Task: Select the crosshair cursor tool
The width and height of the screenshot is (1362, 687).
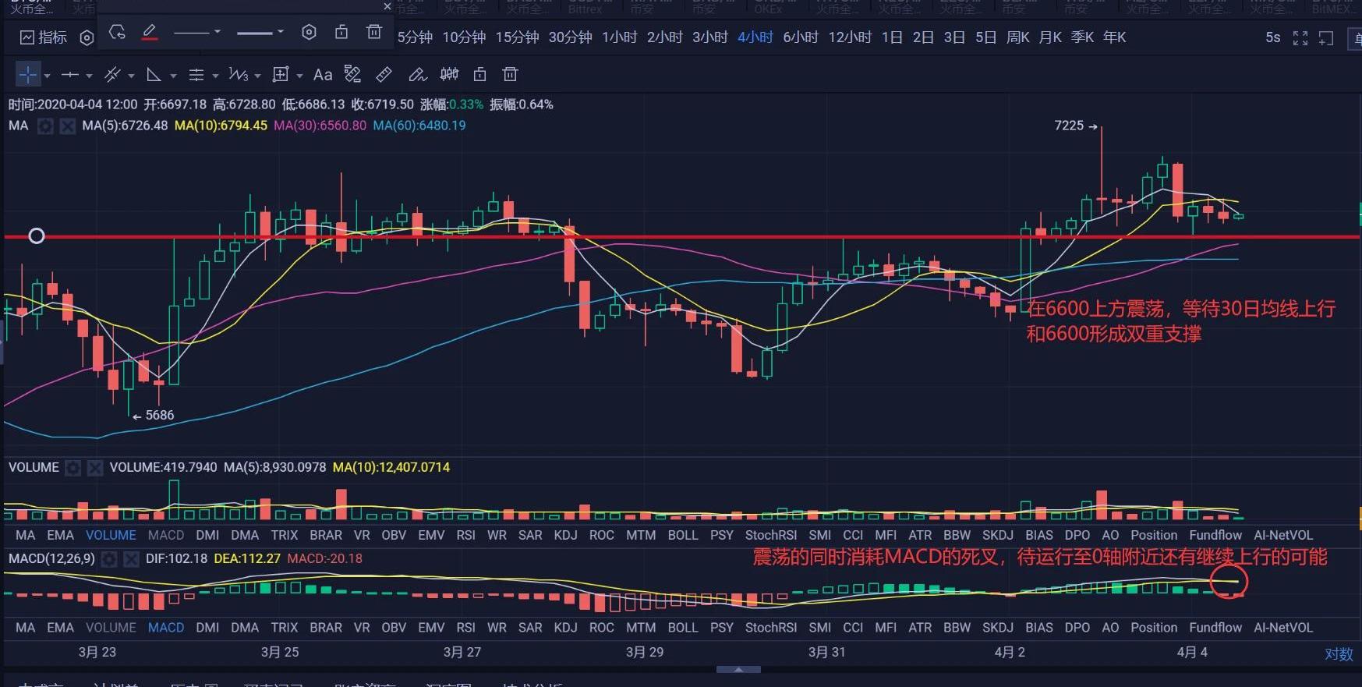Action: point(27,75)
